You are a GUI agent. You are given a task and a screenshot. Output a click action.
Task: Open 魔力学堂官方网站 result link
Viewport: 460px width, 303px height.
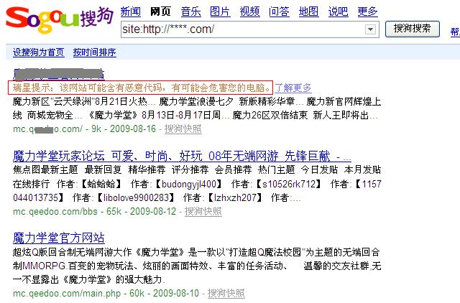[58, 238]
